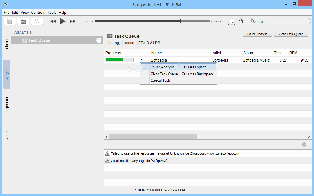Click the share/export icon
This screenshot has width=314, height=196.
(241, 21)
